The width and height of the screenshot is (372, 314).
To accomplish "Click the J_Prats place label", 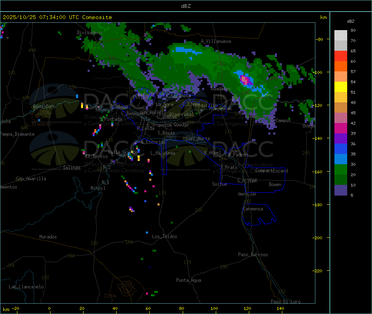I will point(229,168).
